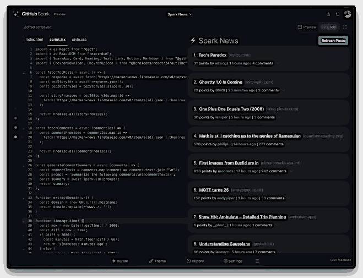Open the History panel
Screen dimensions: 363x278
195,261
